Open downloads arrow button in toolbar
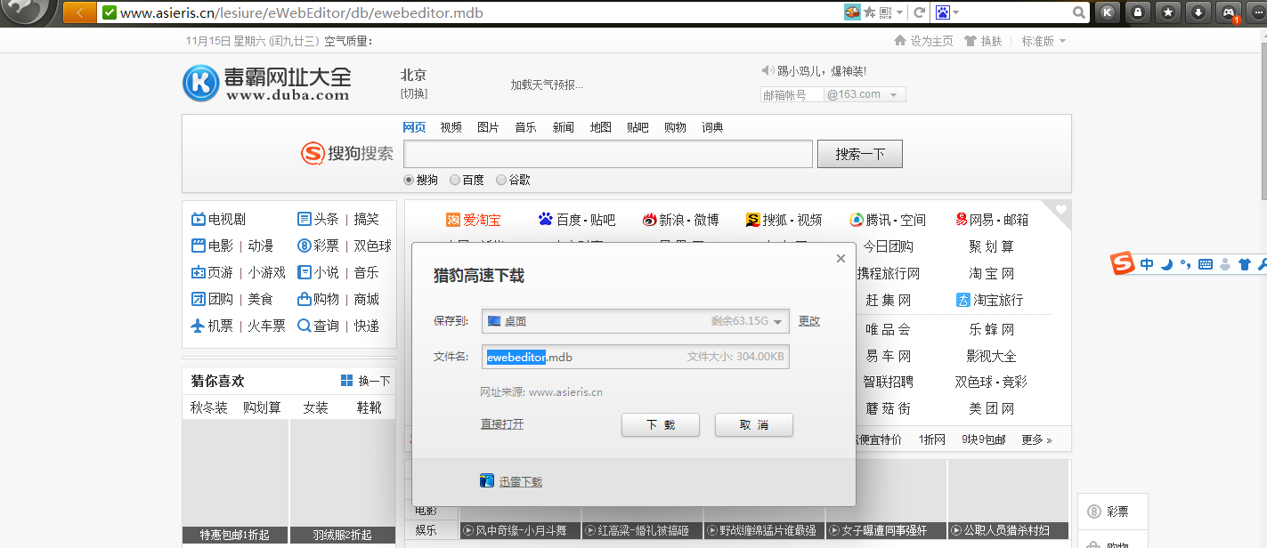This screenshot has width=1267, height=548. pyautogui.click(x=1198, y=12)
